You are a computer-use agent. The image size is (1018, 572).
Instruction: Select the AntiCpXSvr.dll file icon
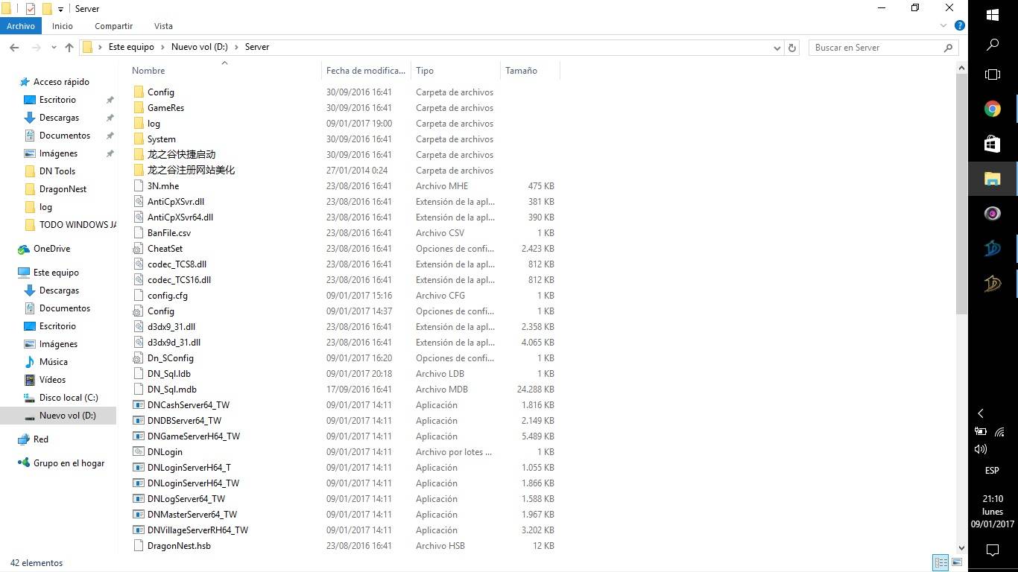click(139, 202)
